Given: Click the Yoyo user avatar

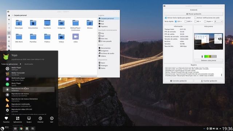Looking at the screenshot, I should (x=6, y=57).
